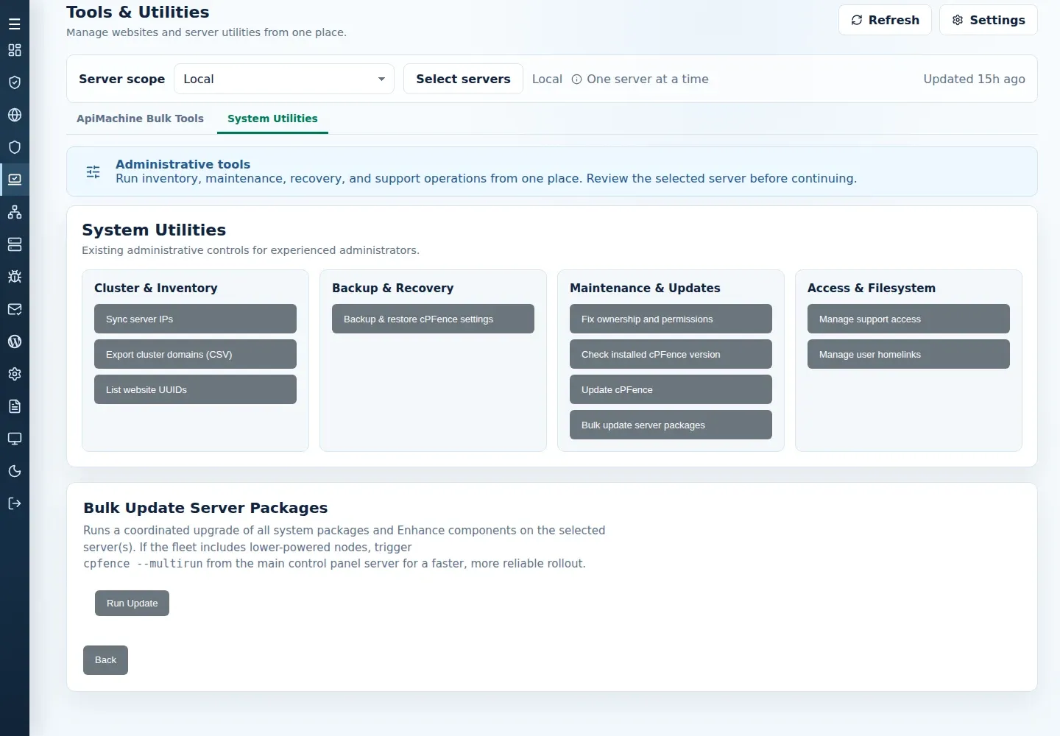Click Fix ownership and permissions
1060x736 pixels.
671,319
